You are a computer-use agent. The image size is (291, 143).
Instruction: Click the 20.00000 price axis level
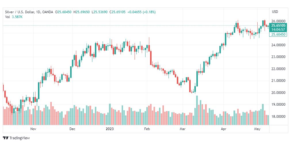pos(278,93)
